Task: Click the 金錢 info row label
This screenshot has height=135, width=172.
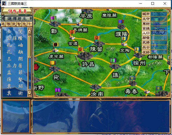Action: click(146, 28)
